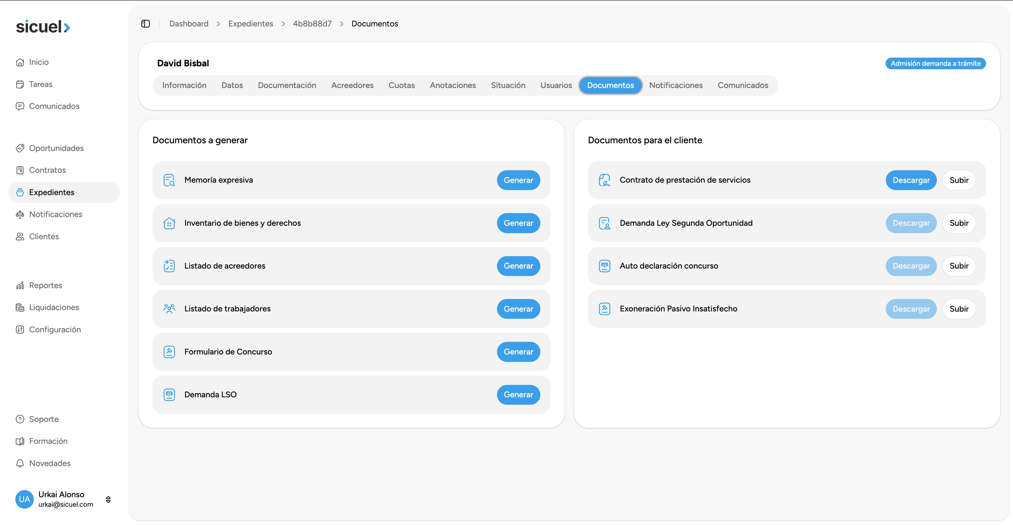This screenshot has height=525, width=1013.
Task: Click the Memoría expresiva document icon
Action: (169, 180)
